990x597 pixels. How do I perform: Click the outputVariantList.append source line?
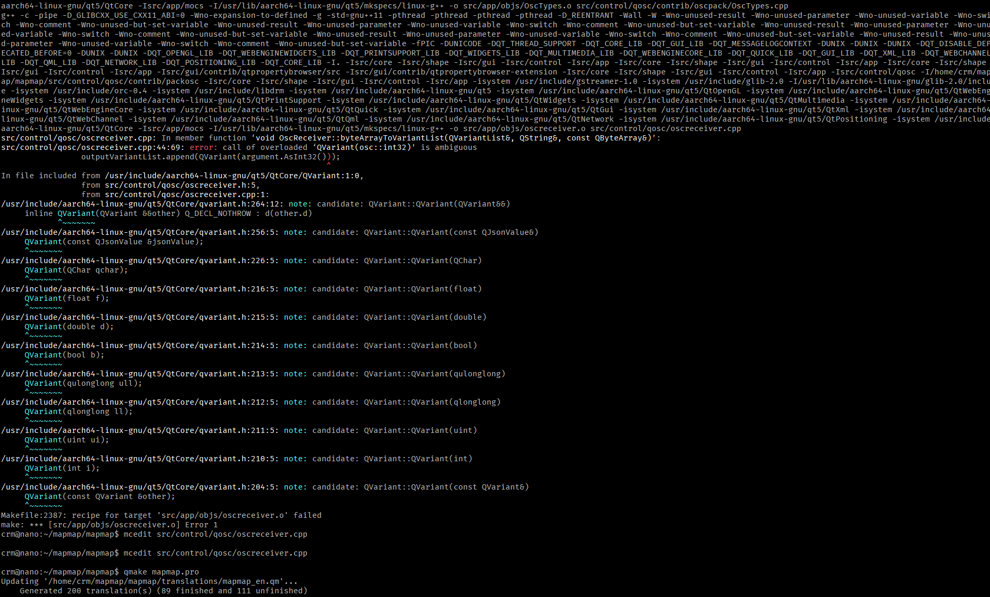point(211,157)
